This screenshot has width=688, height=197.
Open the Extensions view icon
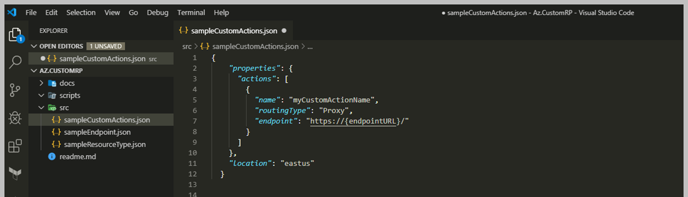pos(16,146)
